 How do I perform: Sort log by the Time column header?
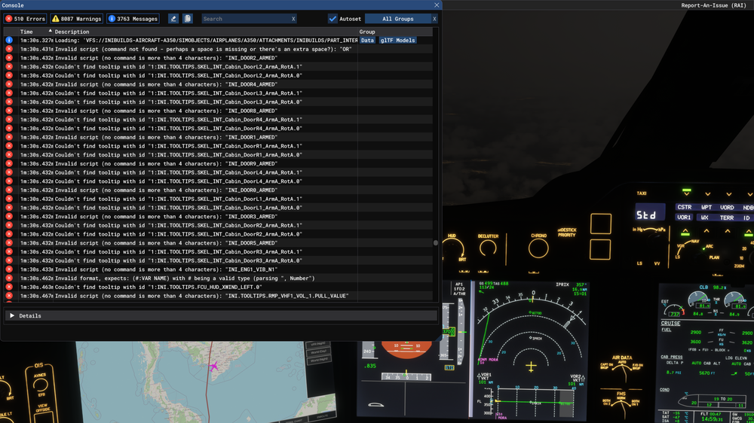[27, 32]
